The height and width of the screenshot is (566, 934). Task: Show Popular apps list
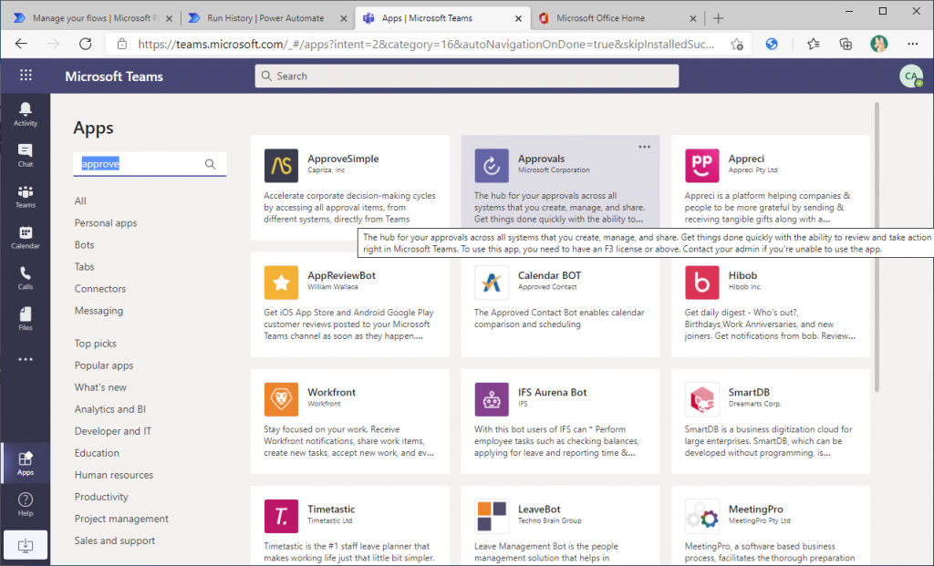[104, 365]
